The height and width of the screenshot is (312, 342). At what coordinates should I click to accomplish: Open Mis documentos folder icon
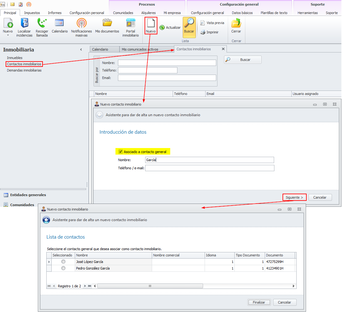pos(107,23)
